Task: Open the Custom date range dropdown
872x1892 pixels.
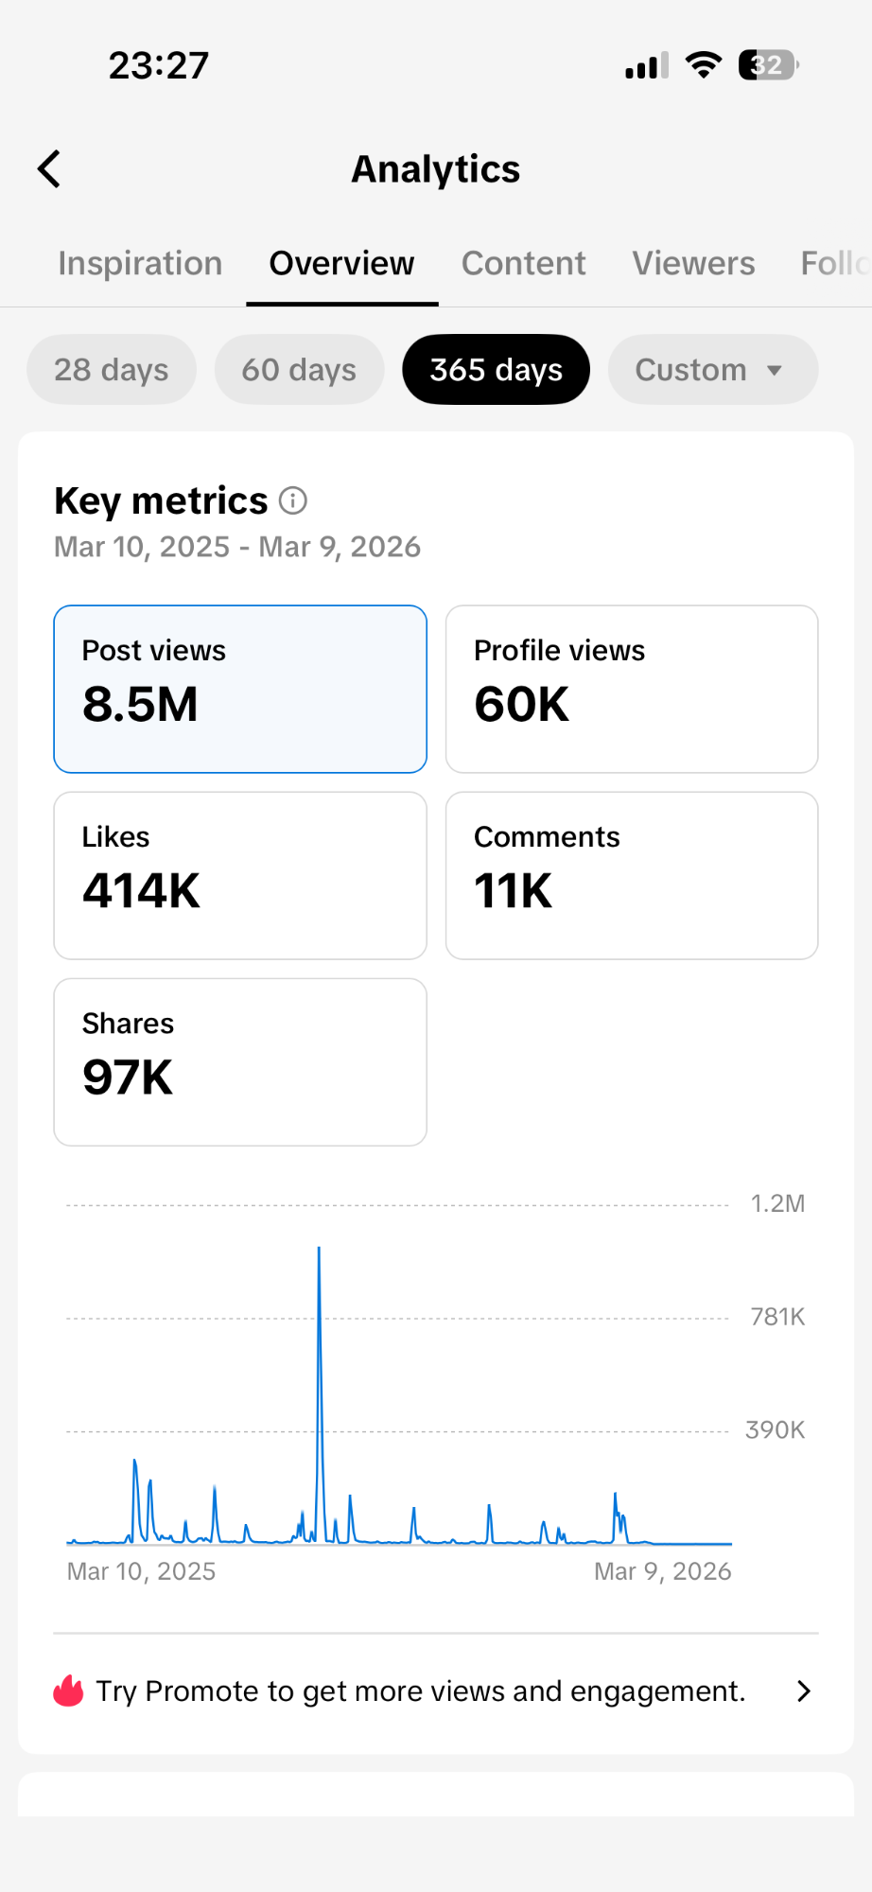Action: point(712,370)
